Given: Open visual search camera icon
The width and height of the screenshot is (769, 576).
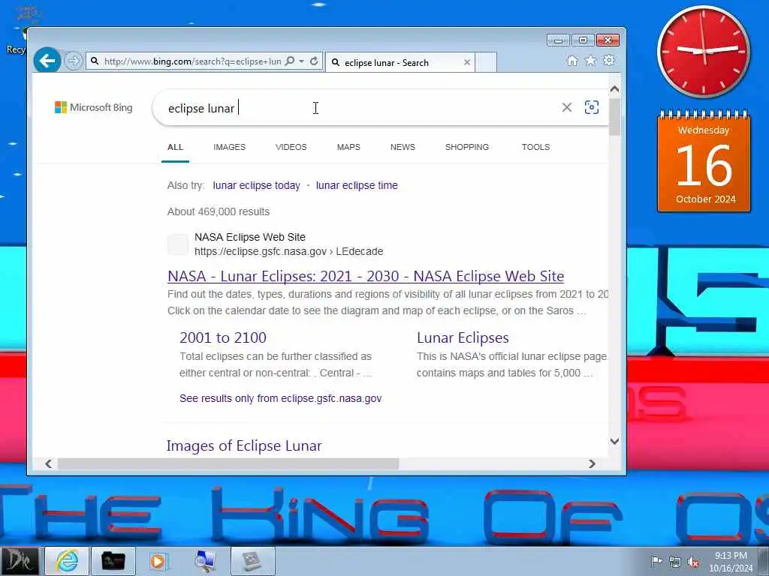Looking at the screenshot, I should [x=592, y=107].
